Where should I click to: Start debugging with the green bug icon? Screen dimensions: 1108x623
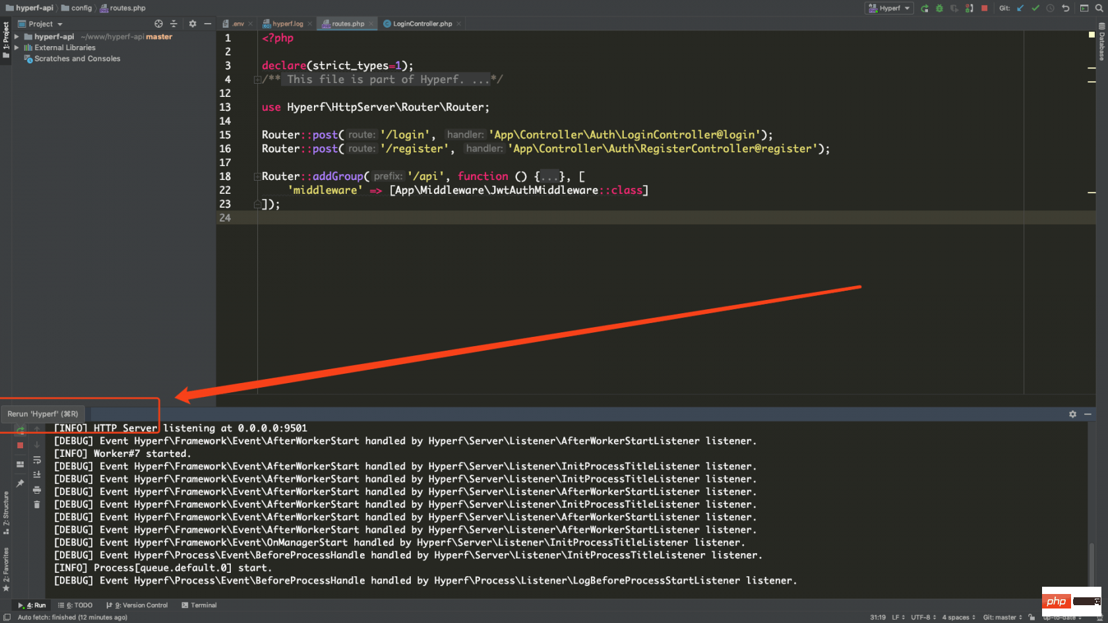939,9
